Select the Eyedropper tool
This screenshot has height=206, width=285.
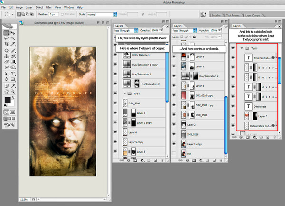(13, 86)
